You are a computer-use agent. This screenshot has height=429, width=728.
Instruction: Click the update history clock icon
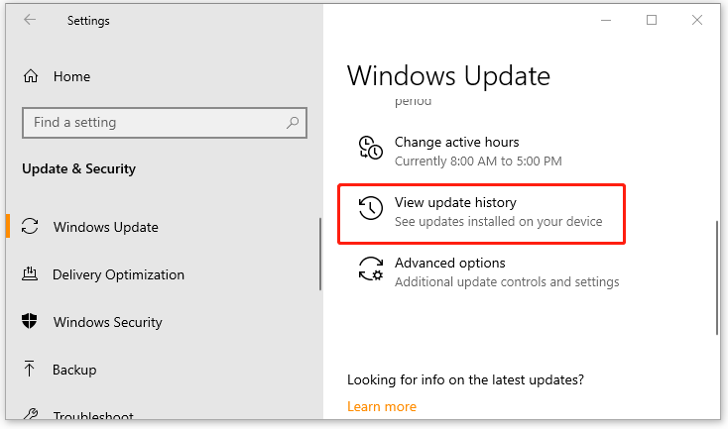[371, 208]
